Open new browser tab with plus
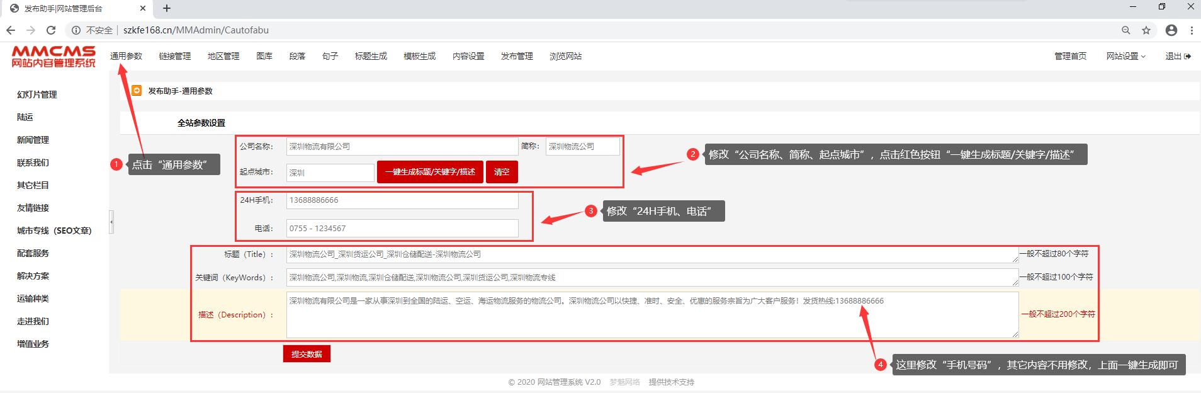Image resolution: width=1201 pixels, height=393 pixels. click(167, 8)
